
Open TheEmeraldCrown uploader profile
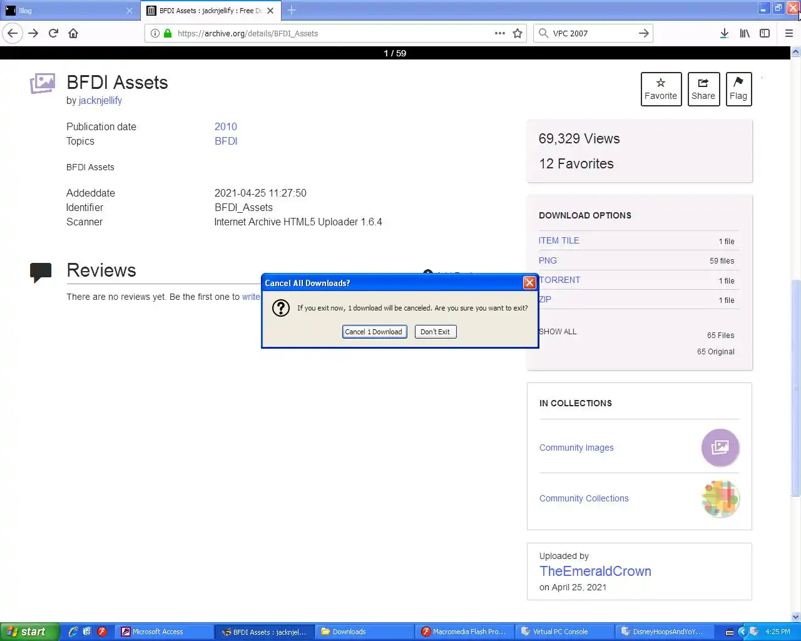click(x=595, y=571)
